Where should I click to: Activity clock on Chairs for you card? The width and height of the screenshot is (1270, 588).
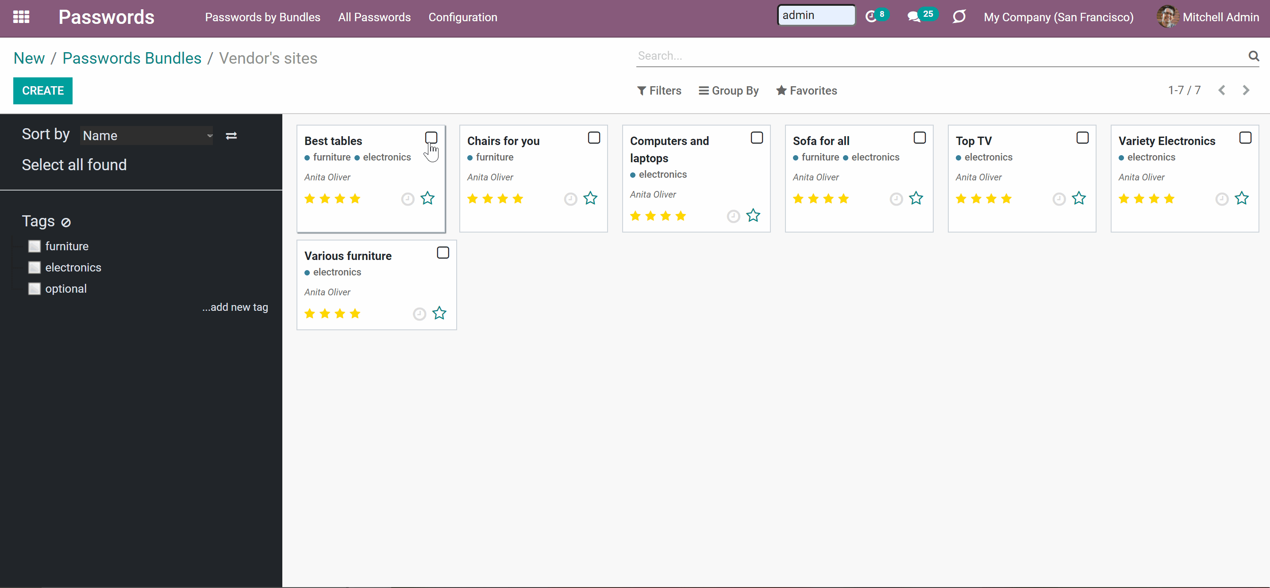(x=570, y=199)
